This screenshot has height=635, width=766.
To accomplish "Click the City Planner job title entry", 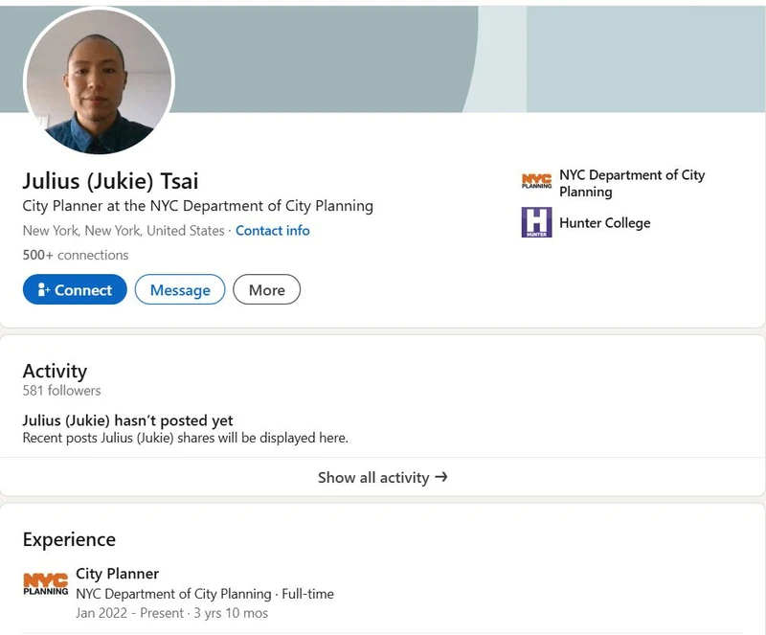I will click(117, 573).
